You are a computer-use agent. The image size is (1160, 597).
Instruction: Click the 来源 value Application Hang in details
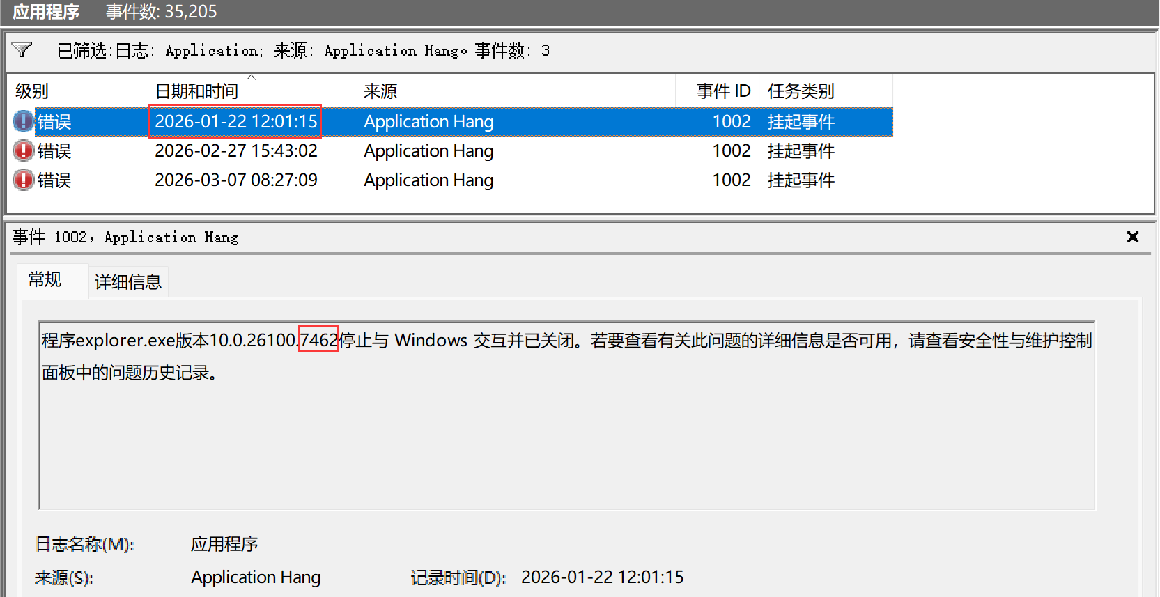click(x=256, y=577)
